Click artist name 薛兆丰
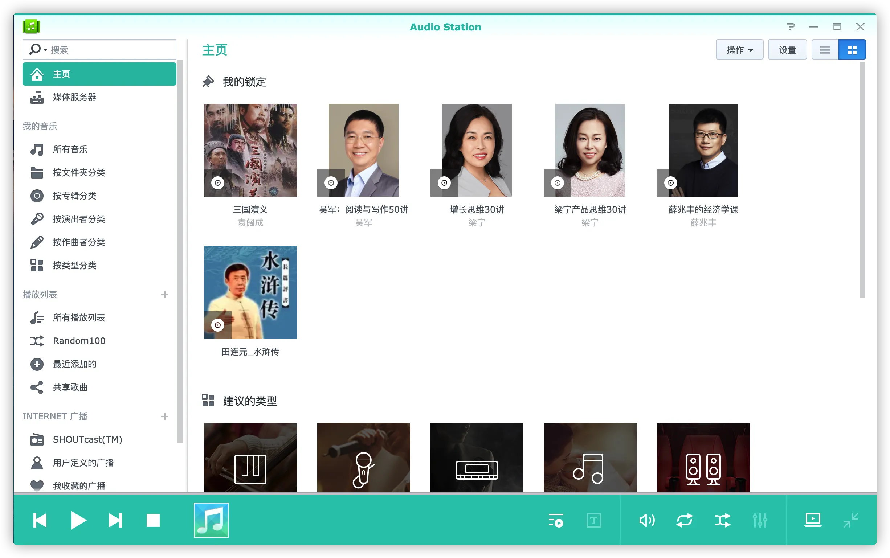This screenshot has width=890, height=558. tap(703, 223)
